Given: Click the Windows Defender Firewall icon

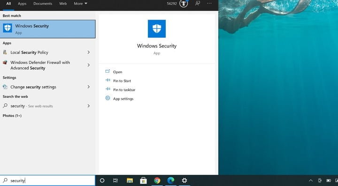Looking at the screenshot, I should 5,62.
